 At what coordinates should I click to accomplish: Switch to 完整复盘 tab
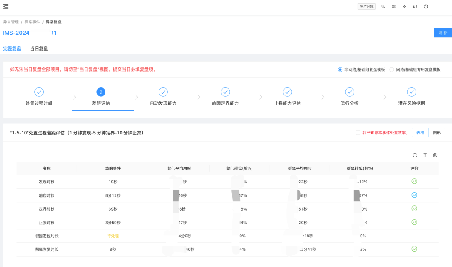point(12,49)
